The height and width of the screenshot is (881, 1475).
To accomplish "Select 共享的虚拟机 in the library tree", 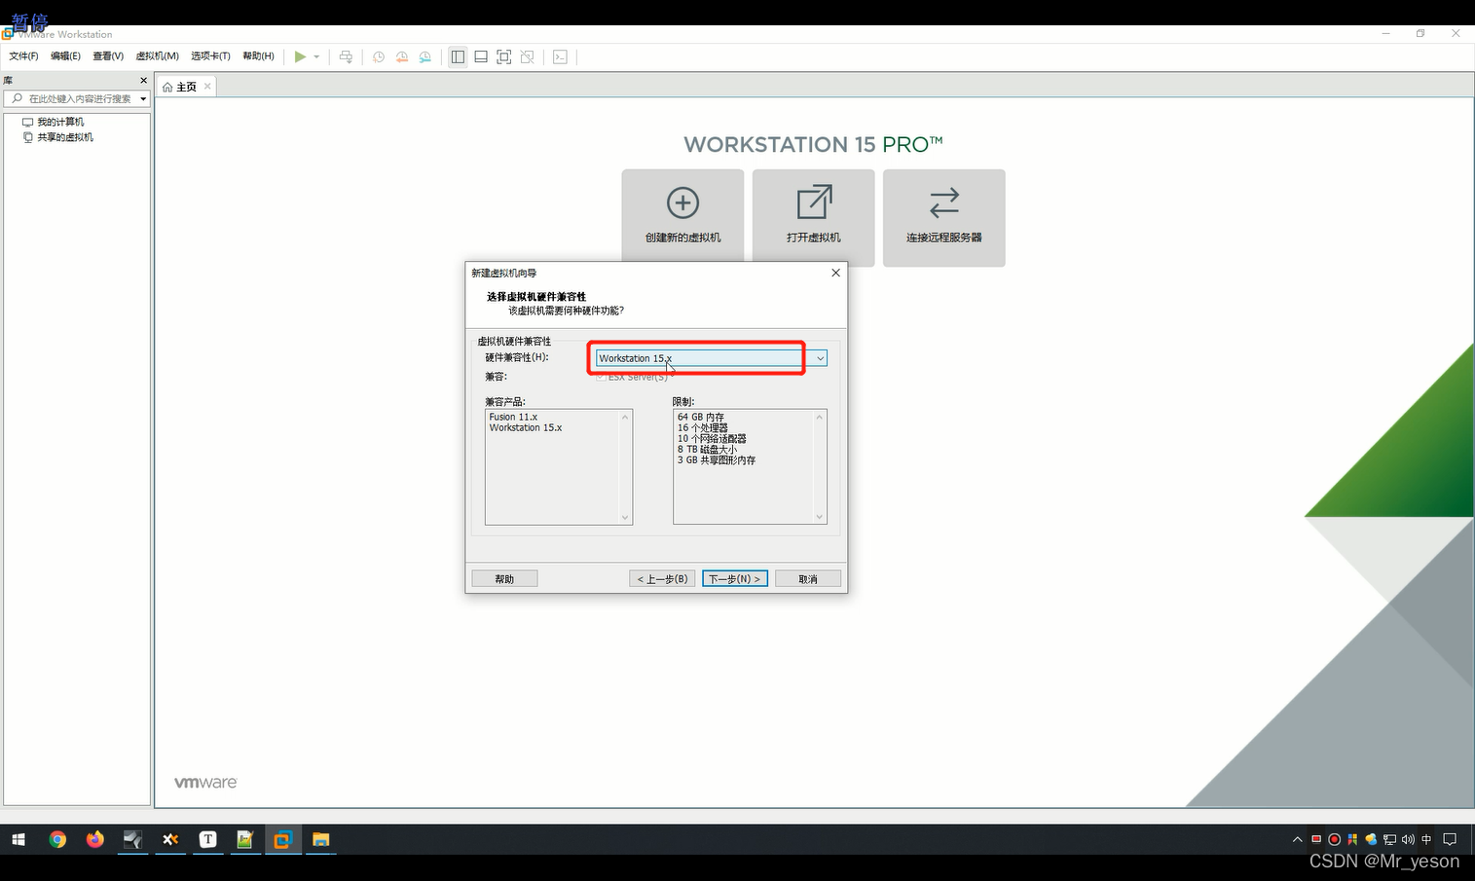I will pyautogui.click(x=65, y=137).
